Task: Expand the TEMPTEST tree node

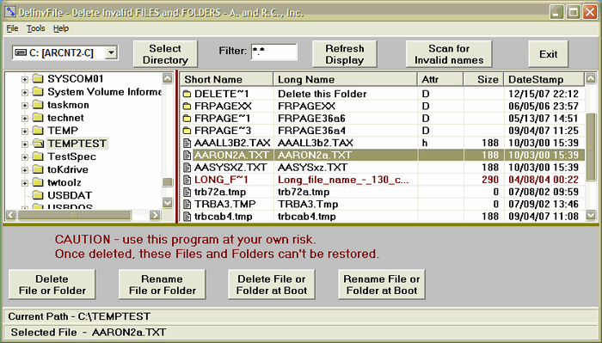Action: pyautogui.click(x=25, y=144)
